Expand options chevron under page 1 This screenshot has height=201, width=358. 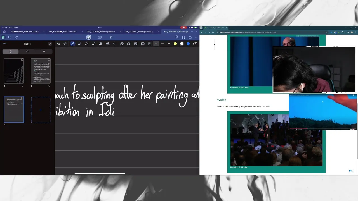22,86
